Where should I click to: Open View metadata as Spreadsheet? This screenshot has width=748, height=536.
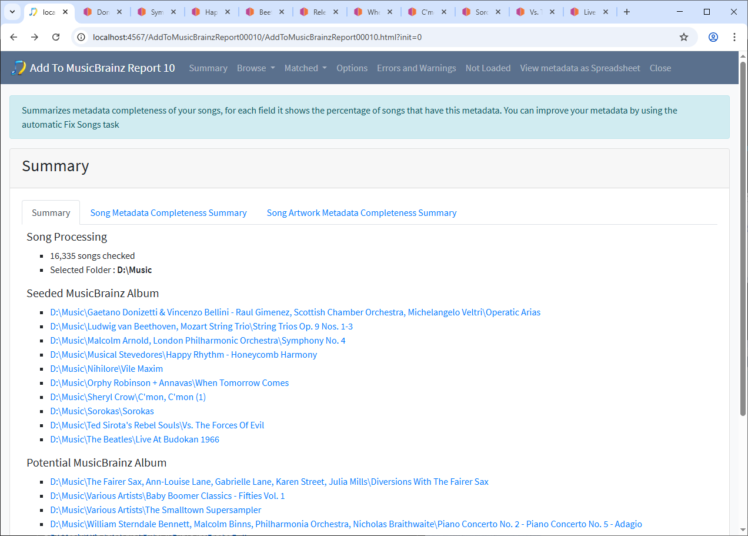[580, 68]
